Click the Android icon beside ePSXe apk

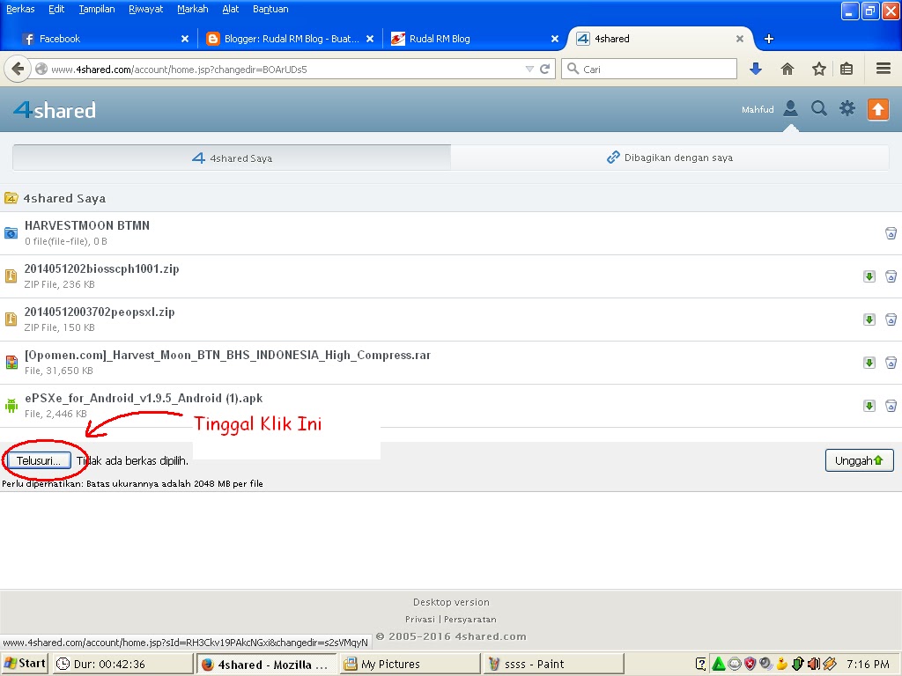point(11,406)
